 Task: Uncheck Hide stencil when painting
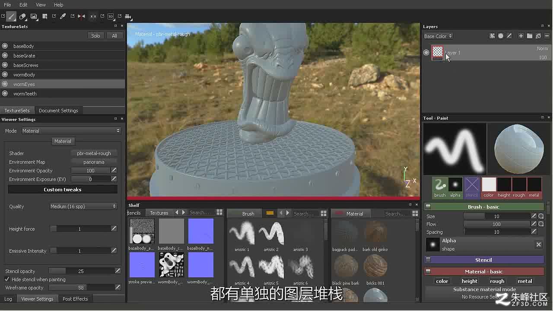click(7, 279)
